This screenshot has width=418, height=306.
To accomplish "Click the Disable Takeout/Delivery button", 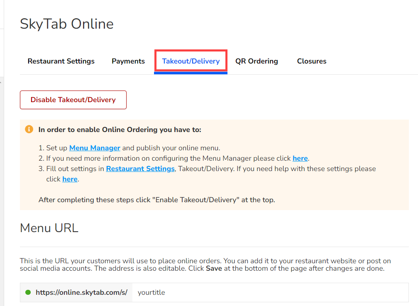I will [73, 100].
